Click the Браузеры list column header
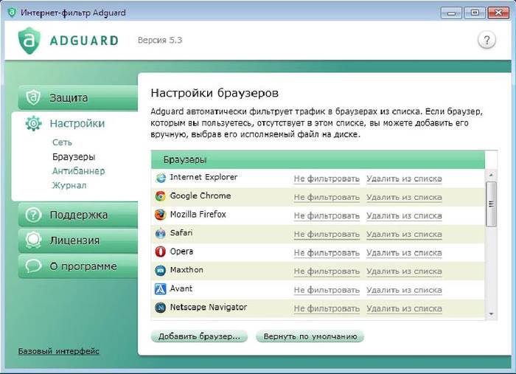Screen dimensions: 516x374 318,159
